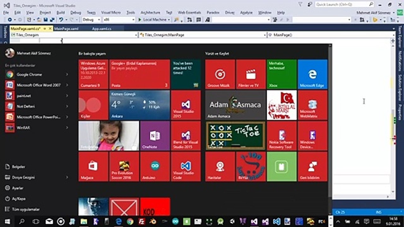Open the Ankara weather tile

pos(140,105)
